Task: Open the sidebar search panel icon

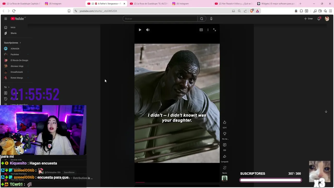Action: 307,11
